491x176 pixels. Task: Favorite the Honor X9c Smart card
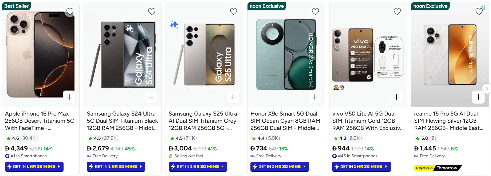315,11
